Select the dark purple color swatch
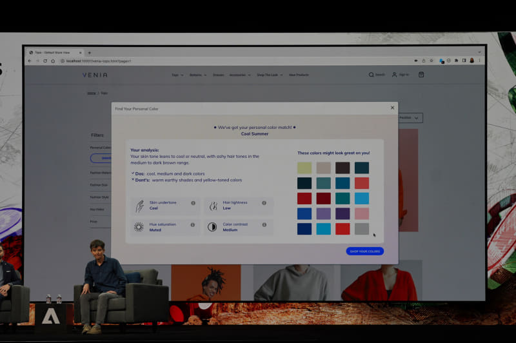The height and width of the screenshot is (343, 516). tap(342, 214)
